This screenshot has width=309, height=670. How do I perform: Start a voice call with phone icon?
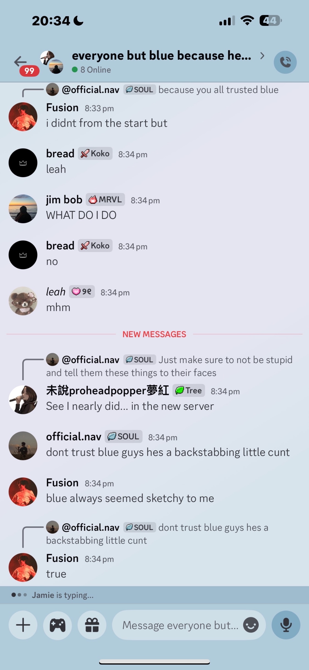click(x=285, y=62)
